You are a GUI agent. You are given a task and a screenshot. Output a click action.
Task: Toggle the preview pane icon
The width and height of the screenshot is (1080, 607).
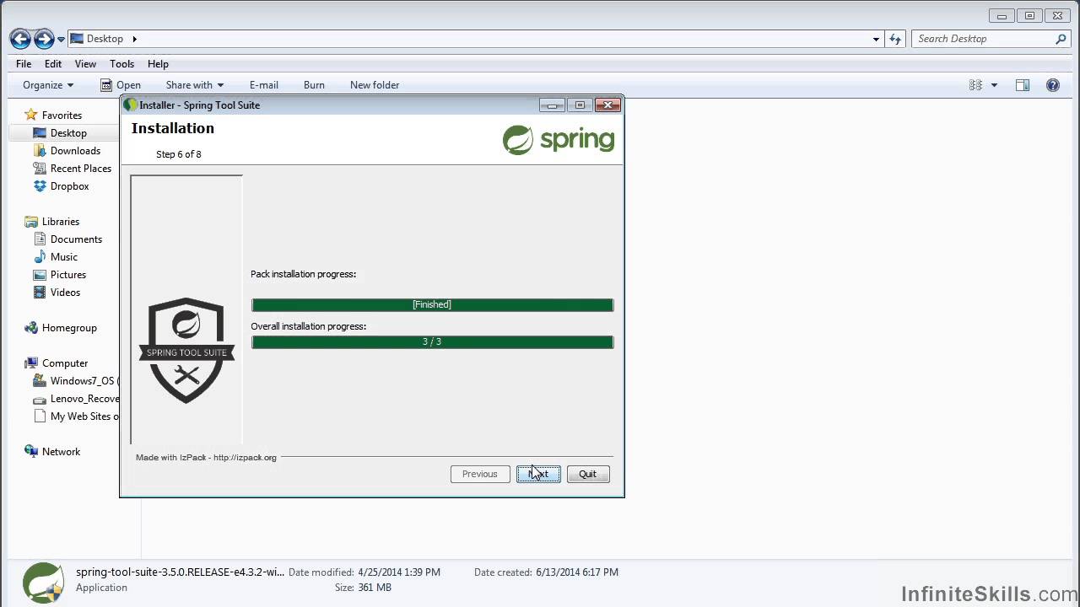coord(1023,85)
